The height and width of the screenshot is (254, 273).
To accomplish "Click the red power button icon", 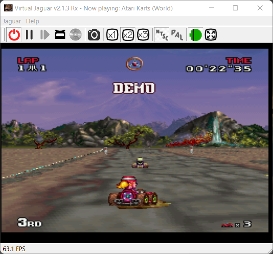I will tap(14, 35).
